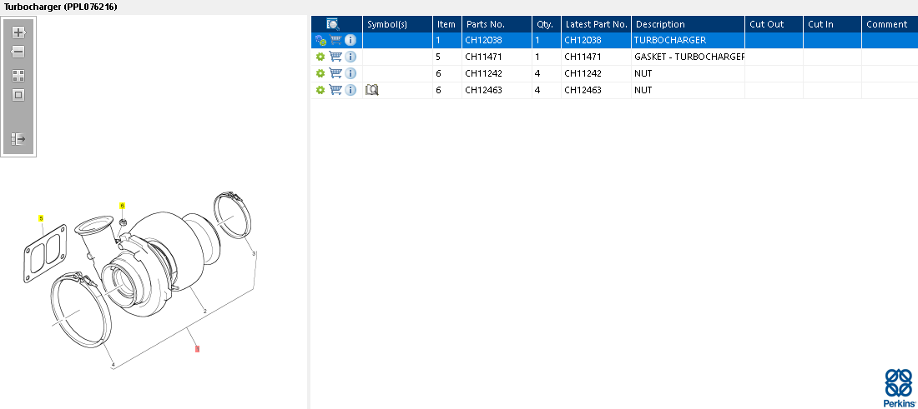Sort table by Parts No. column
The height and width of the screenshot is (409, 918).
(496, 24)
